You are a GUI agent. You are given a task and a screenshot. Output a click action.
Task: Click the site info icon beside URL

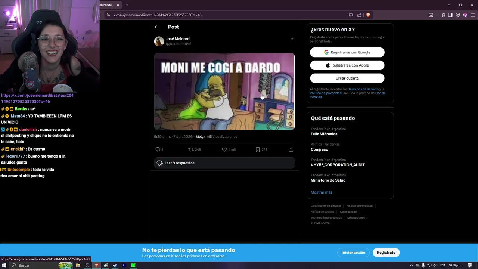tap(108, 15)
